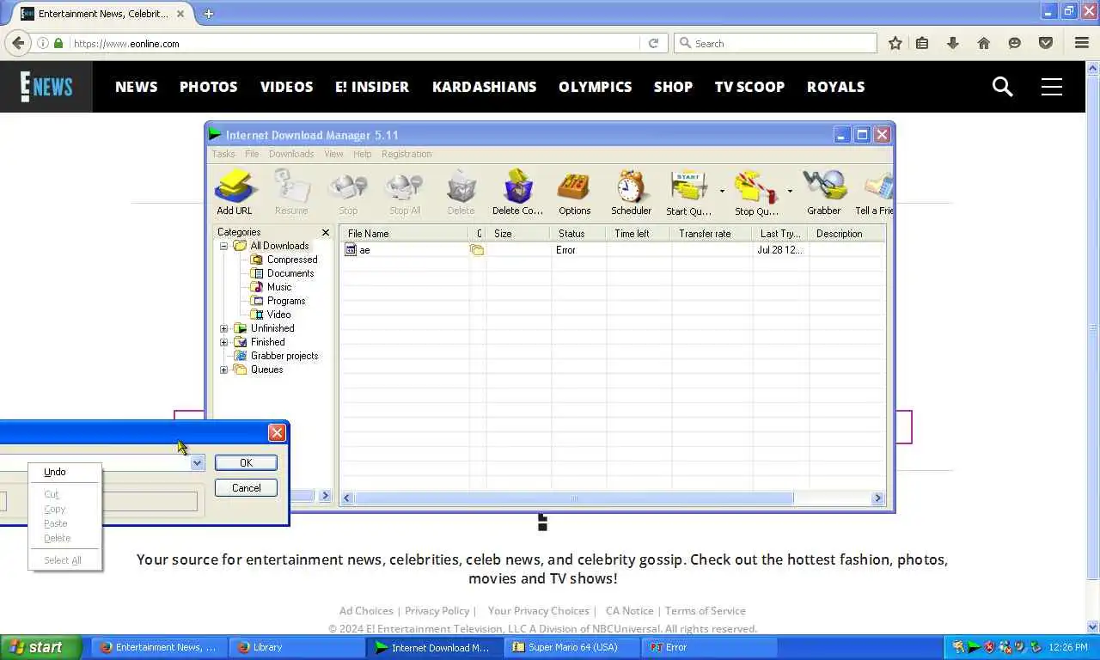Click the browser address bar
The image size is (1100, 660).
click(x=355, y=43)
